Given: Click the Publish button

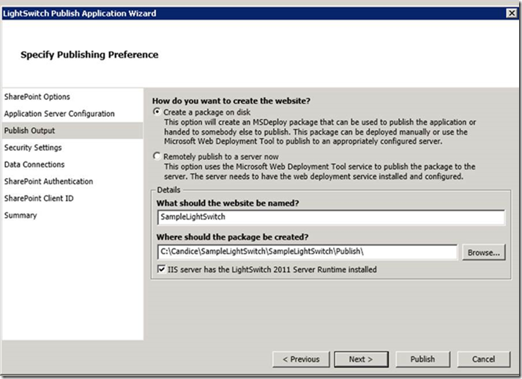Looking at the screenshot, I should [x=422, y=359].
